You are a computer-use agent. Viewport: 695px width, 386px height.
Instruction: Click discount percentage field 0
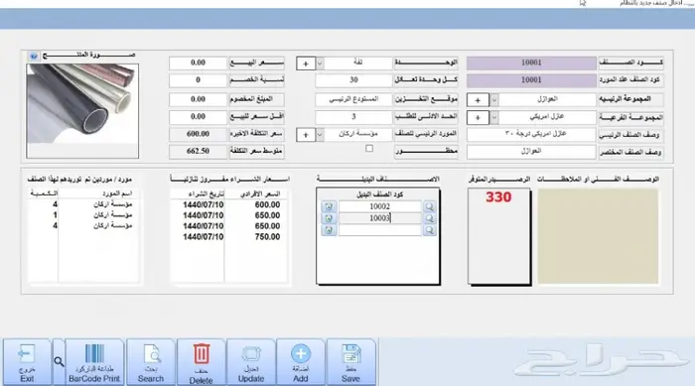(198, 80)
